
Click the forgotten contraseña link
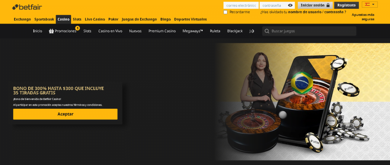coord(334,12)
